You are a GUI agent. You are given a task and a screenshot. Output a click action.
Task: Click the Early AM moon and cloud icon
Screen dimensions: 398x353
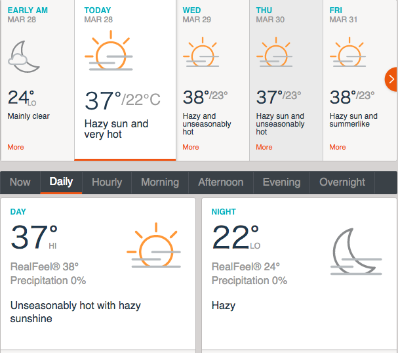24,56
